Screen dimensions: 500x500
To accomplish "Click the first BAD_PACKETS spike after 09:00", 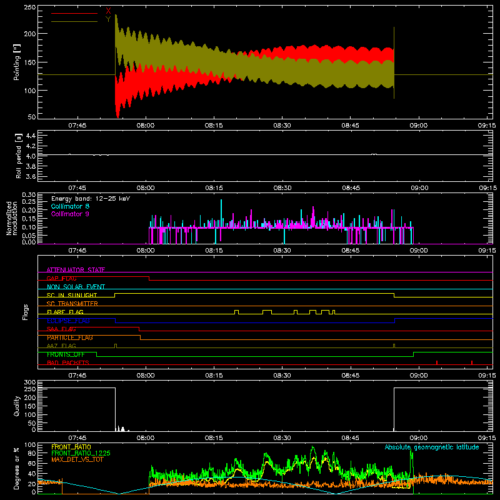I will 436,362.
